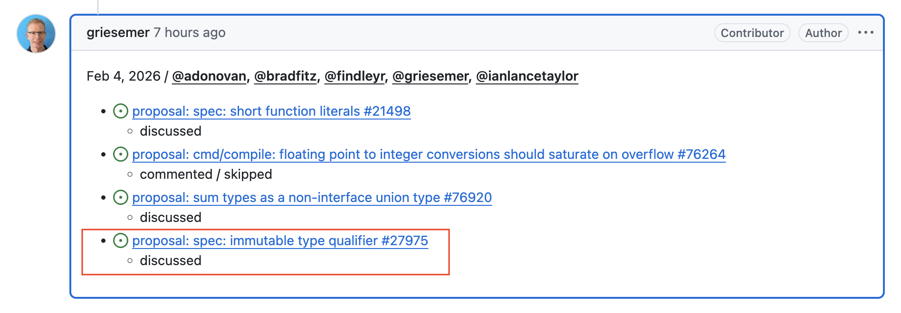Screen dimensions: 901x313
Task: Click open-issue icon beside short function literals
Action: (121, 111)
